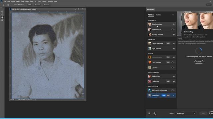Click the Super Zoom filter name
The width and height of the screenshot is (213, 119).
coord(156,76)
